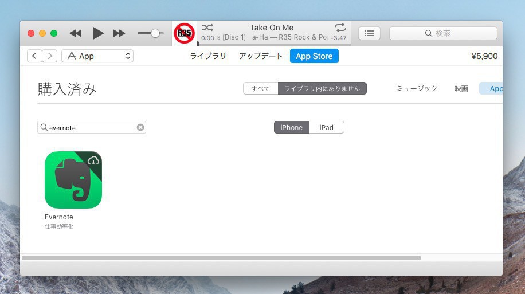Viewport: 525px width, 294px height.
Task: Switch to the アップデート tab
Action: pos(261,56)
